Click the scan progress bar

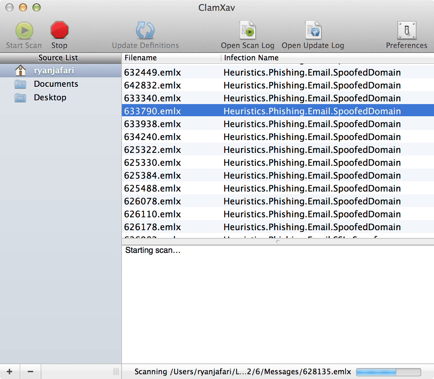[x=389, y=372]
